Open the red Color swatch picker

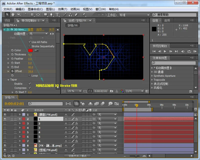(x=30, y=50)
